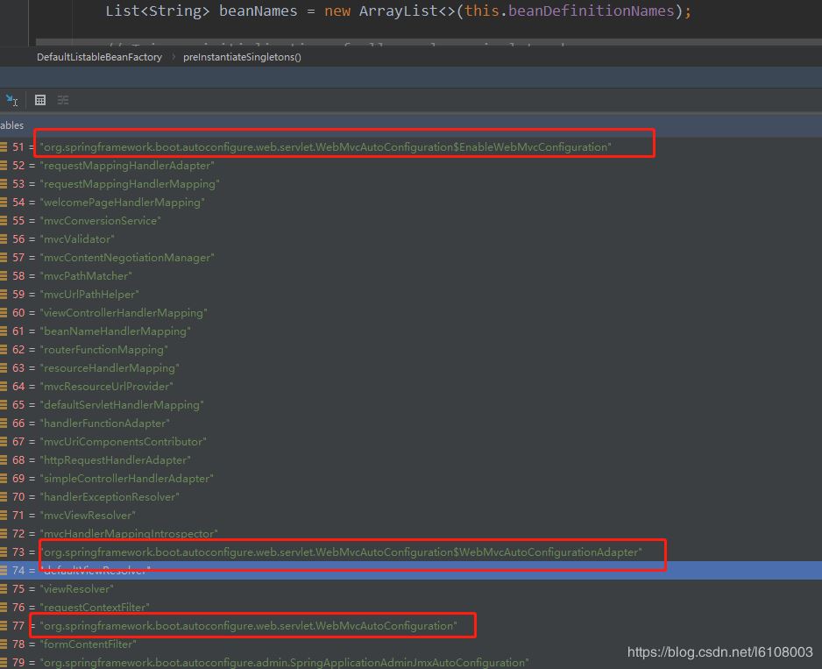
Task: Click the blue arrow type-hint icon in toolbar
Action: [x=11, y=100]
